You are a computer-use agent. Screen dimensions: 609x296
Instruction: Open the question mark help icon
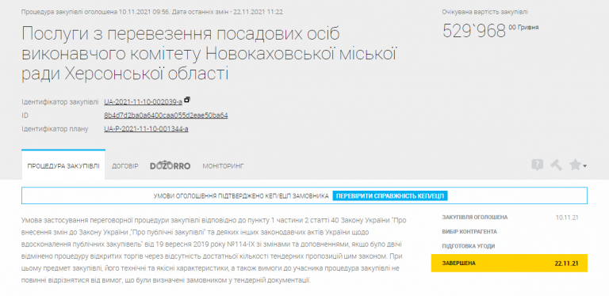[x=537, y=165]
